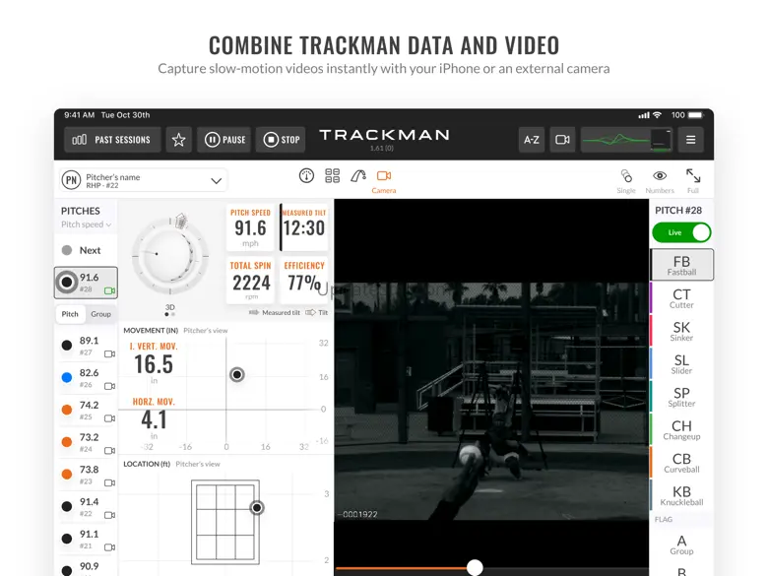Open Past Sessions
This screenshot has height=576, width=768.
[x=112, y=140]
